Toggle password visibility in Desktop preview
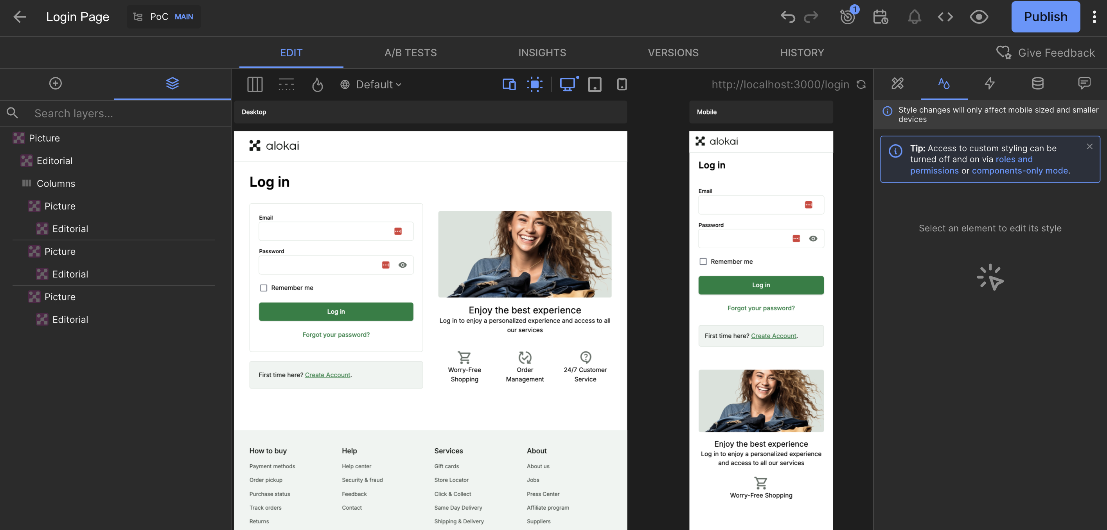This screenshot has height=530, width=1107. (x=402, y=265)
